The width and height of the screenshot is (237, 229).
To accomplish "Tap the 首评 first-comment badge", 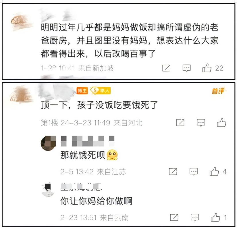I will tap(218, 91).
